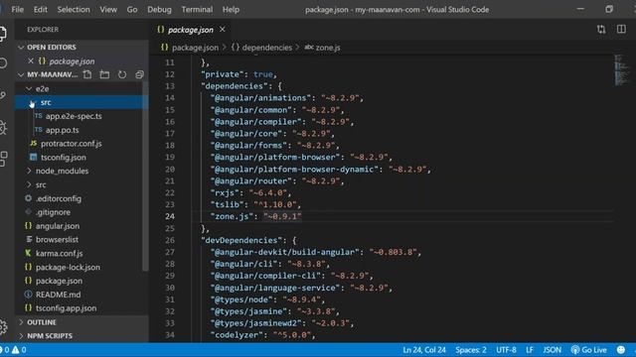Open .editorconfig file
This screenshot has width=636, height=357.
[59, 198]
